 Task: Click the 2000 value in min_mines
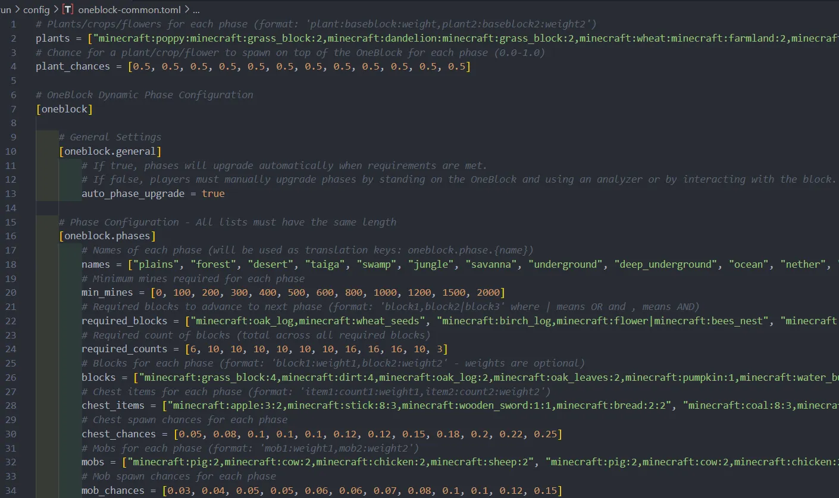(488, 293)
